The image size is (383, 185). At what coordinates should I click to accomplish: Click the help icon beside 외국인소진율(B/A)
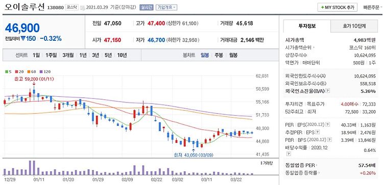pyautogui.click(x=328, y=91)
